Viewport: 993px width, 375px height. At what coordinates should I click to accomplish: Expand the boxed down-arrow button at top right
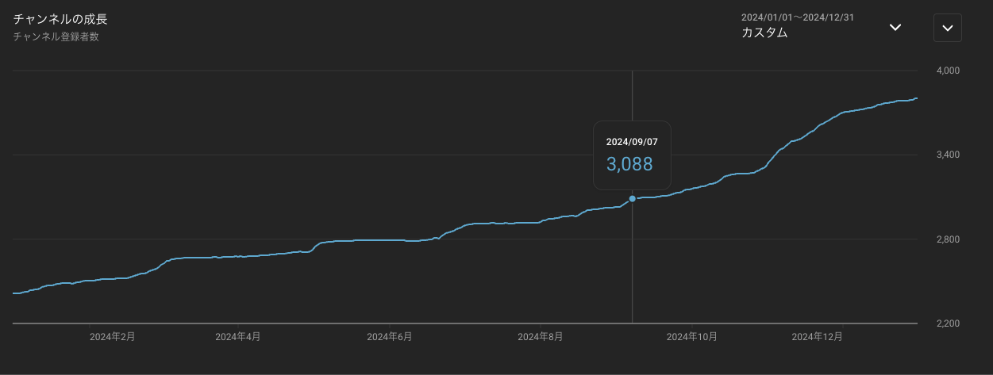coord(947,28)
